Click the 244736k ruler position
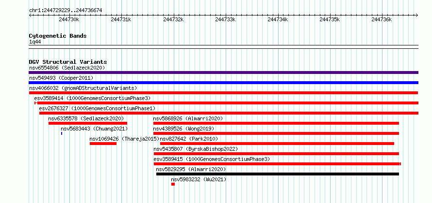This screenshot has height=203, width=432. (x=382, y=19)
